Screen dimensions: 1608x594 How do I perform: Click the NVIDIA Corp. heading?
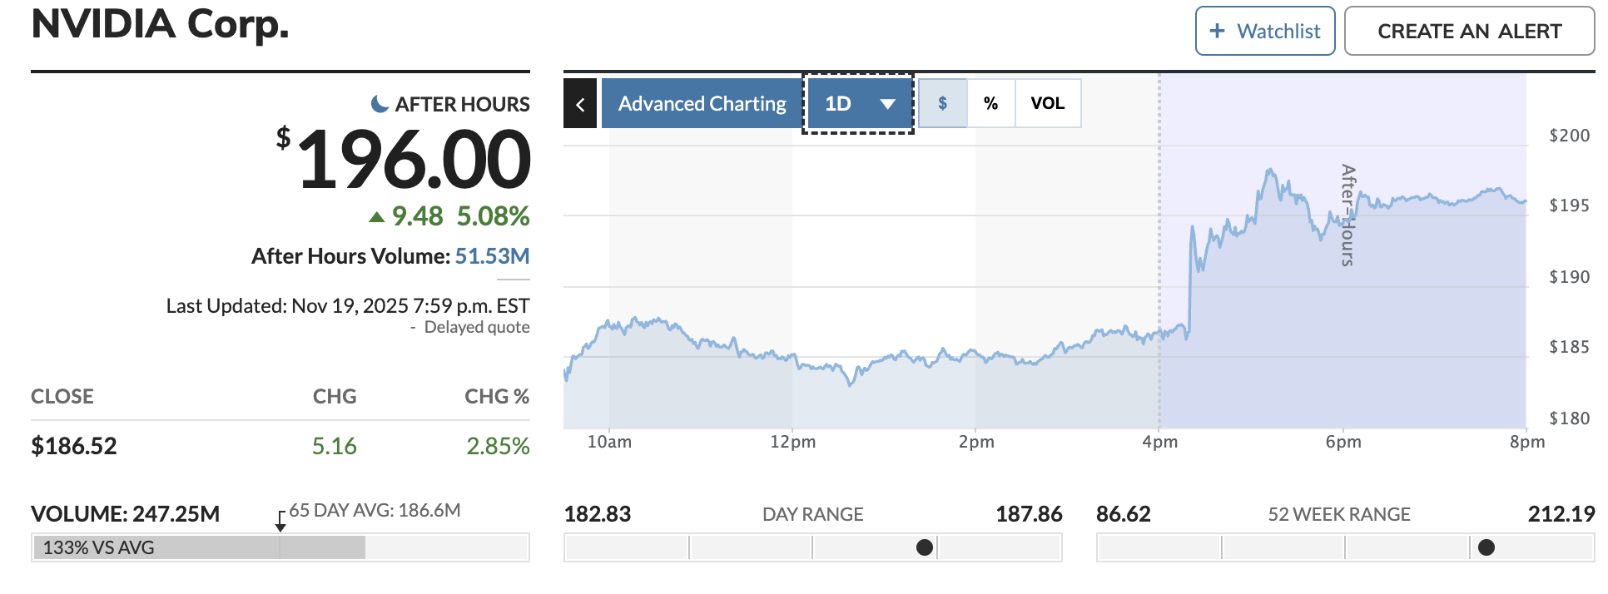160,24
